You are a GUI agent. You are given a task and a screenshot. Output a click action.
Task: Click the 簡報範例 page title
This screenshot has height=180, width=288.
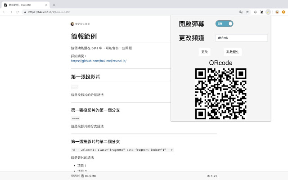coord(84,36)
